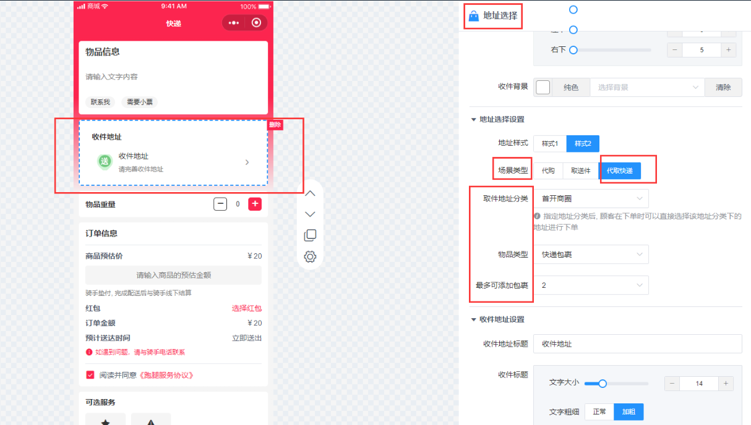Click the 文字大小 slider handle

602,384
